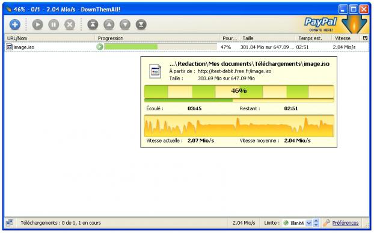
Task: Open the Préférences link
Action: tap(345, 223)
